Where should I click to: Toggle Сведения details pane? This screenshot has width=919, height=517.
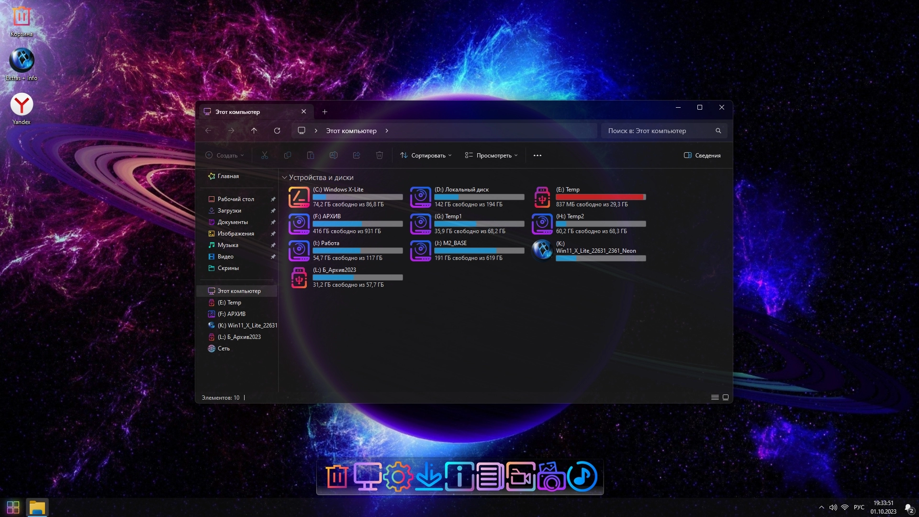pos(702,156)
